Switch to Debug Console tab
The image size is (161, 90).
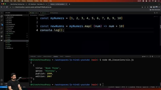point(47,56)
